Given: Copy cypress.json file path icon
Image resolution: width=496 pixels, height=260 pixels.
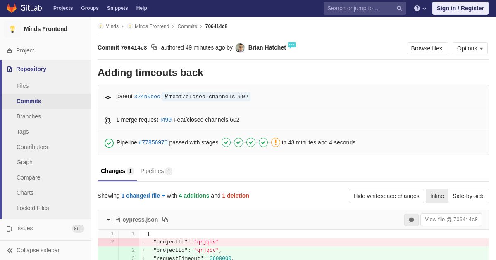Looking at the screenshot, I should pos(165,220).
